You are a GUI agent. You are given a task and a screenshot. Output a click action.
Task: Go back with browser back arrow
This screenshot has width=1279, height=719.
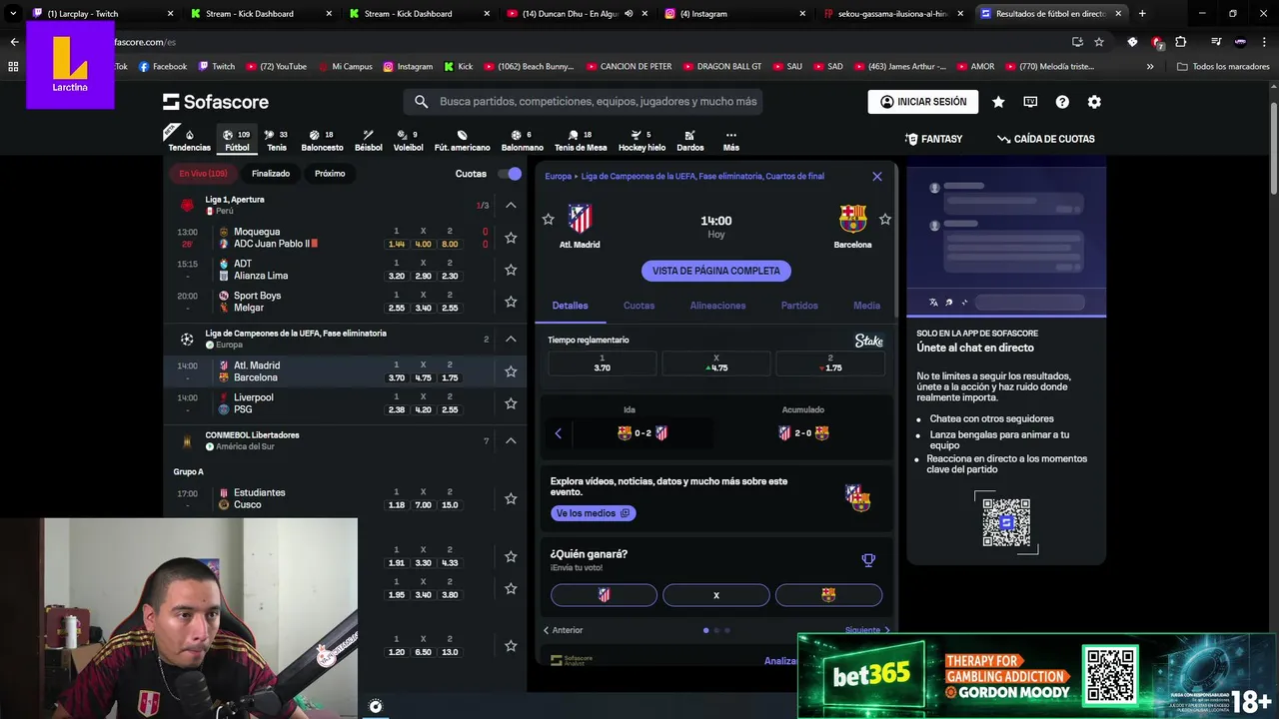pos(14,42)
